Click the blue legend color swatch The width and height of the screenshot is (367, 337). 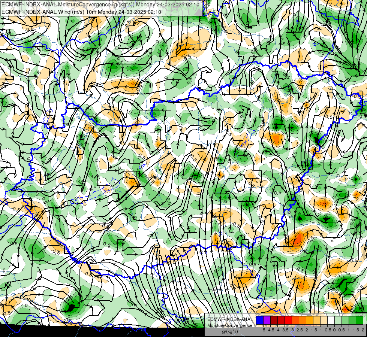(260, 321)
